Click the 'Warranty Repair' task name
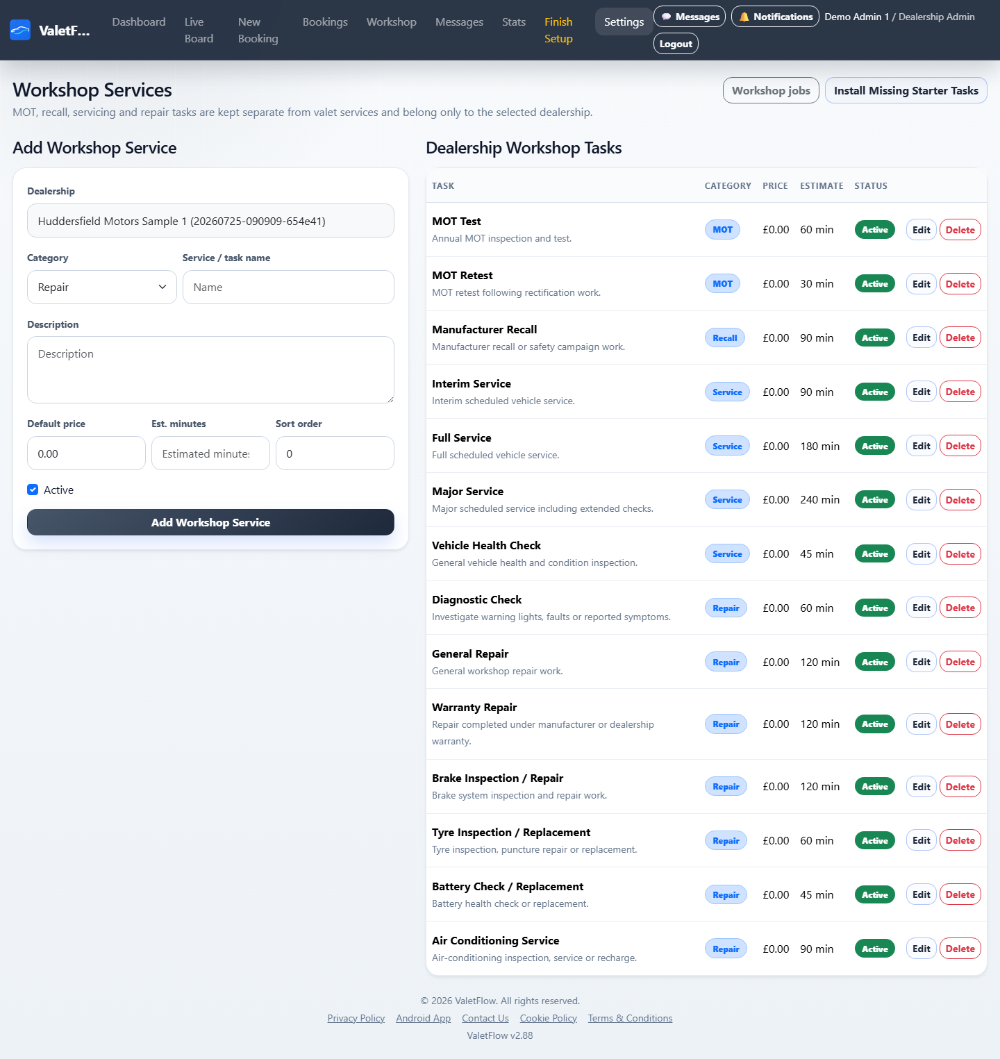The height and width of the screenshot is (1059, 1000). coord(474,707)
